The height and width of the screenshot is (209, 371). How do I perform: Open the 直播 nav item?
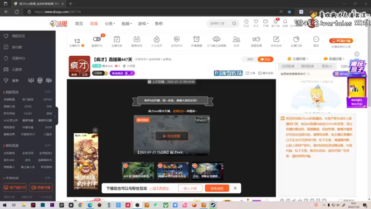coord(94,24)
